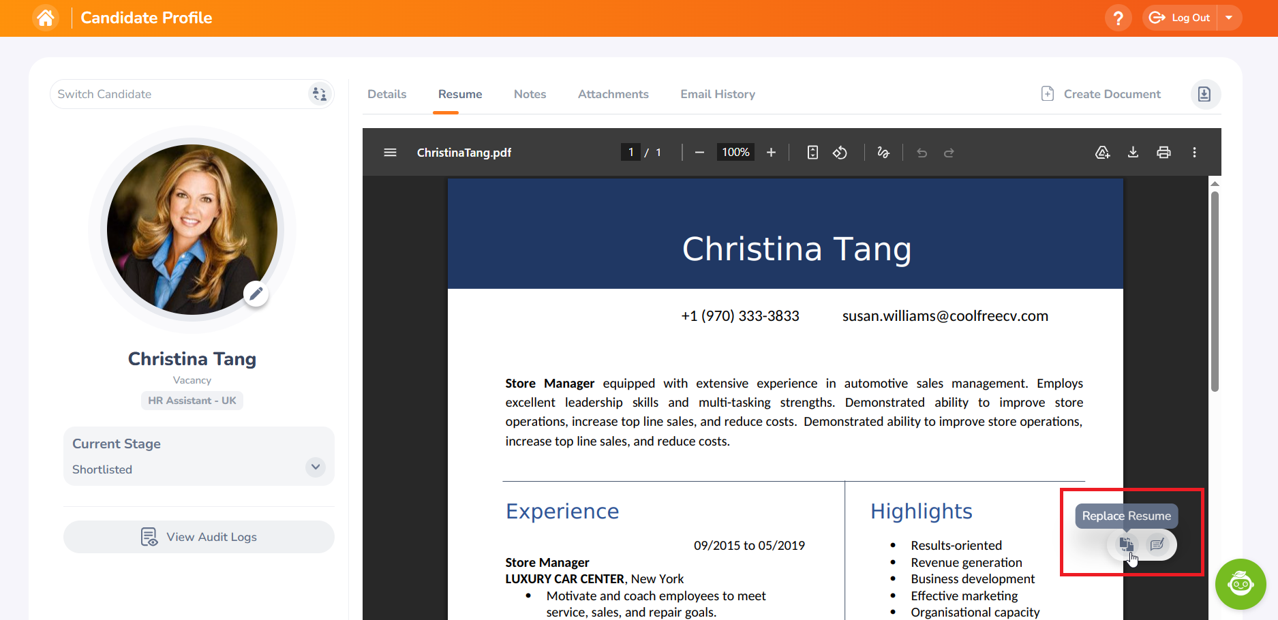Open PDF more actions menu
1278x620 pixels.
1194,153
